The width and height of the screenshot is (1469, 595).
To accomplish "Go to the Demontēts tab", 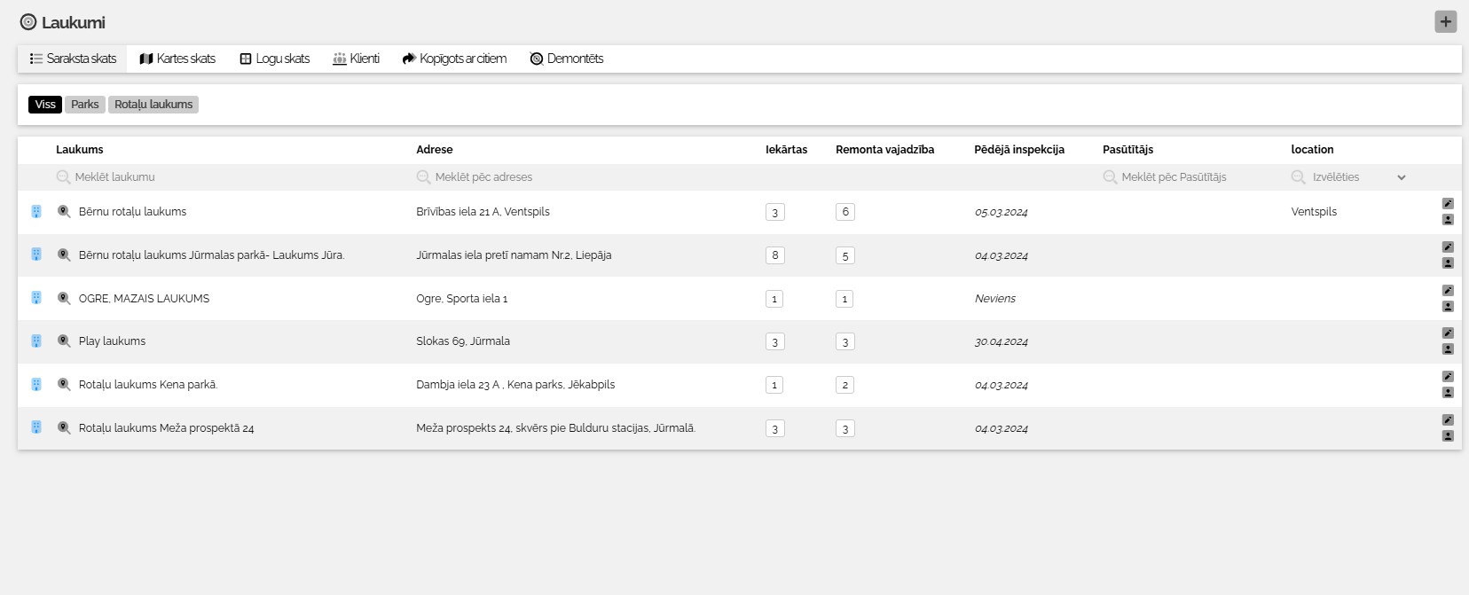I will [567, 59].
